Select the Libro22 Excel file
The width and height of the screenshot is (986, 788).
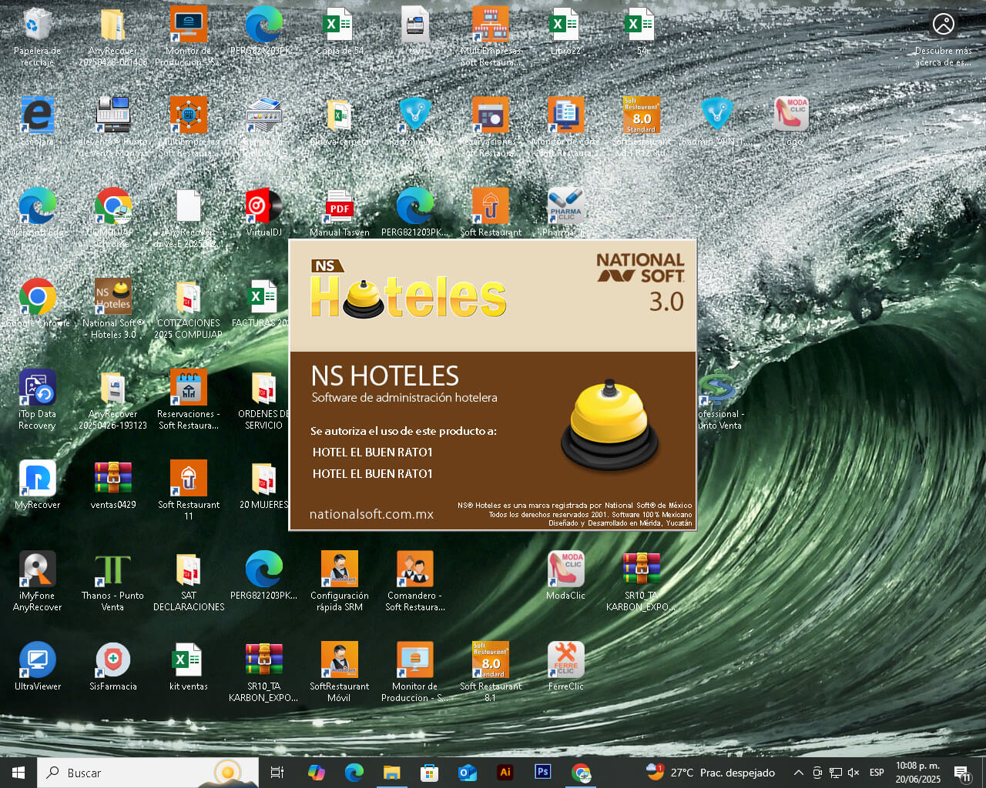pyautogui.click(x=565, y=32)
